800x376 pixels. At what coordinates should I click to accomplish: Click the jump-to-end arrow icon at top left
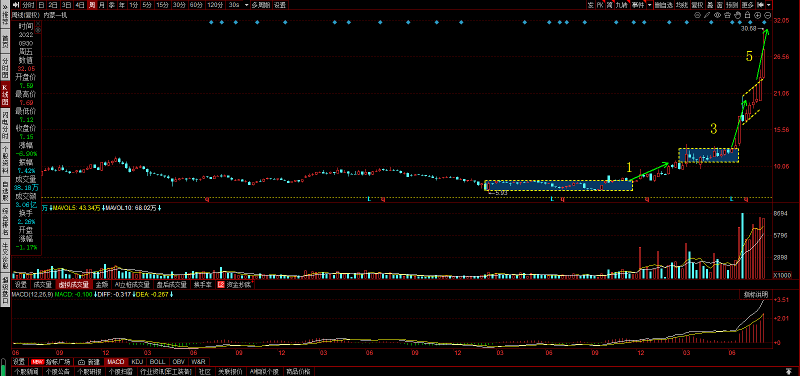point(16,5)
